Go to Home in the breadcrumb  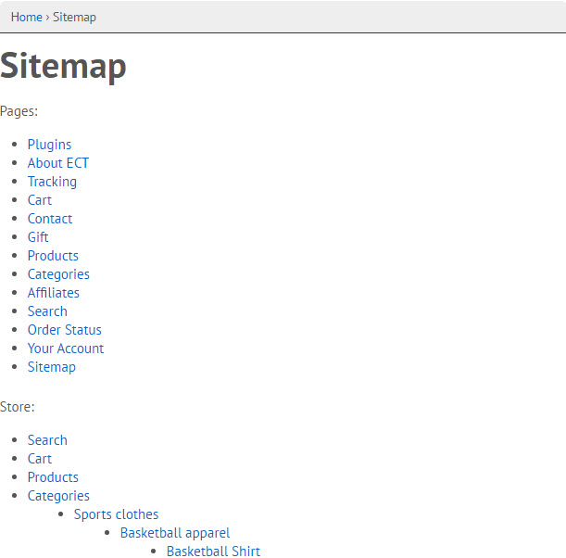(26, 17)
